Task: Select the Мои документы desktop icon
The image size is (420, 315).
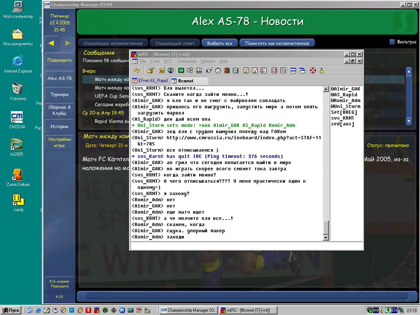Action: point(18,38)
